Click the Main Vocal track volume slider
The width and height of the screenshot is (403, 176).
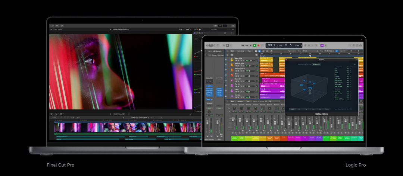250,61
